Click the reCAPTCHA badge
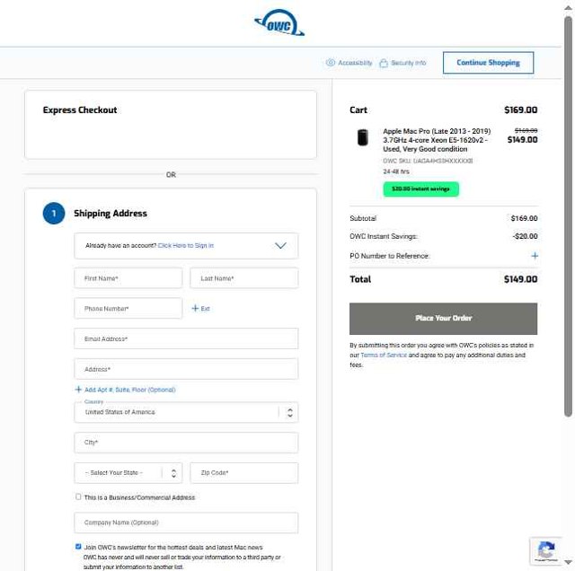The width and height of the screenshot is (575, 571). [546, 551]
